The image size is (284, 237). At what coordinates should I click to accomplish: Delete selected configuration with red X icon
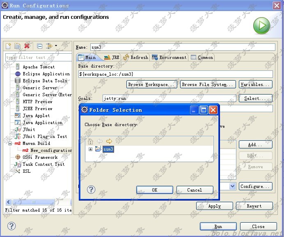tap(27, 46)
